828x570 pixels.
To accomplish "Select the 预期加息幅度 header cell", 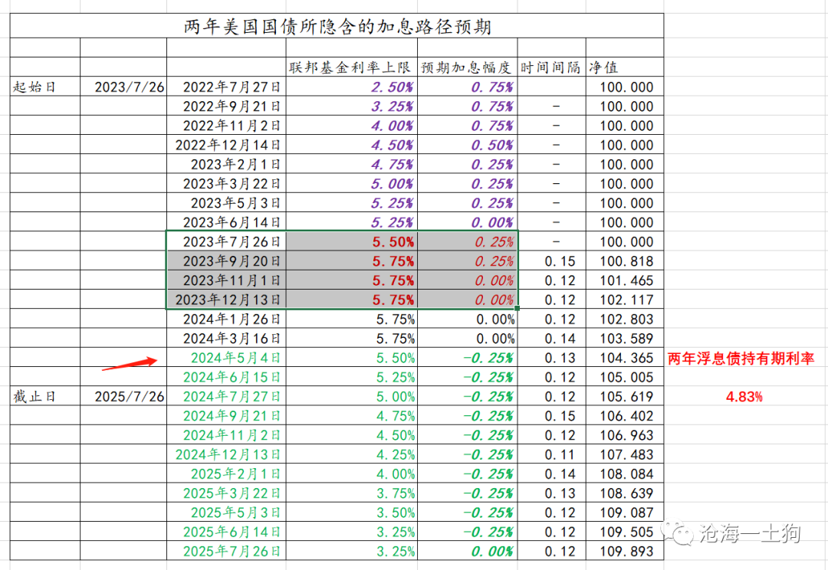I will click(467, 67).
